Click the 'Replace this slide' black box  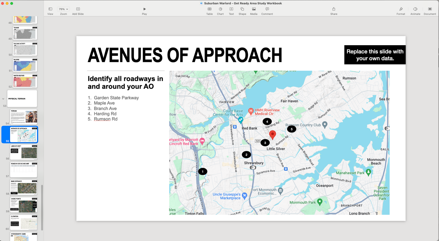pyautogui.click(x=375, y=55)
